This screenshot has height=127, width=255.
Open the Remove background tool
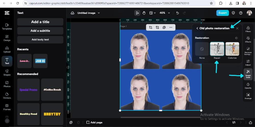click(x=248, y=51)
